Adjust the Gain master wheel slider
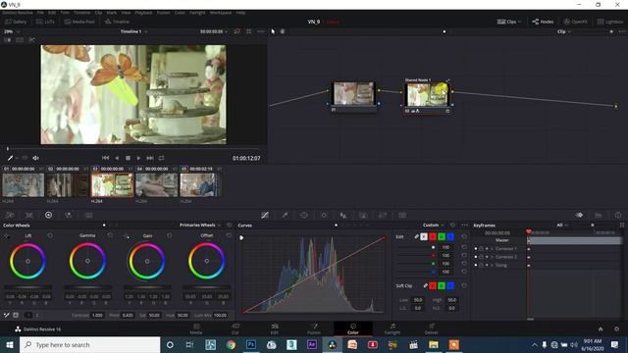628x353 pixels. click(147, 287)
